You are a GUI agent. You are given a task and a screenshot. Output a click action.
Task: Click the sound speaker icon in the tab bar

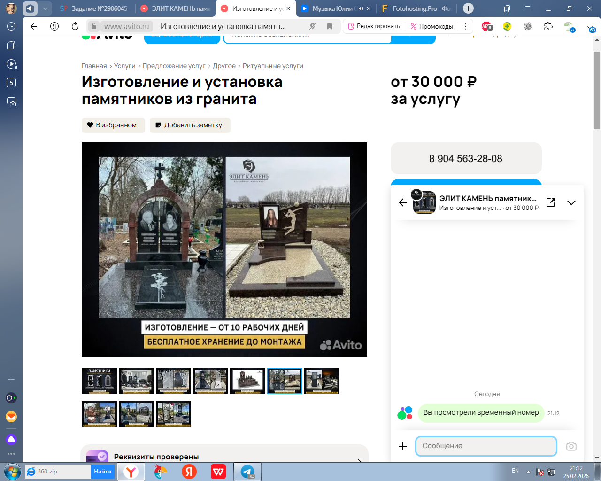tap(30, 8)
